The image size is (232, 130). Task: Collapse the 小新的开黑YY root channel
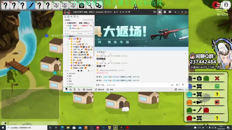[66, 23]
